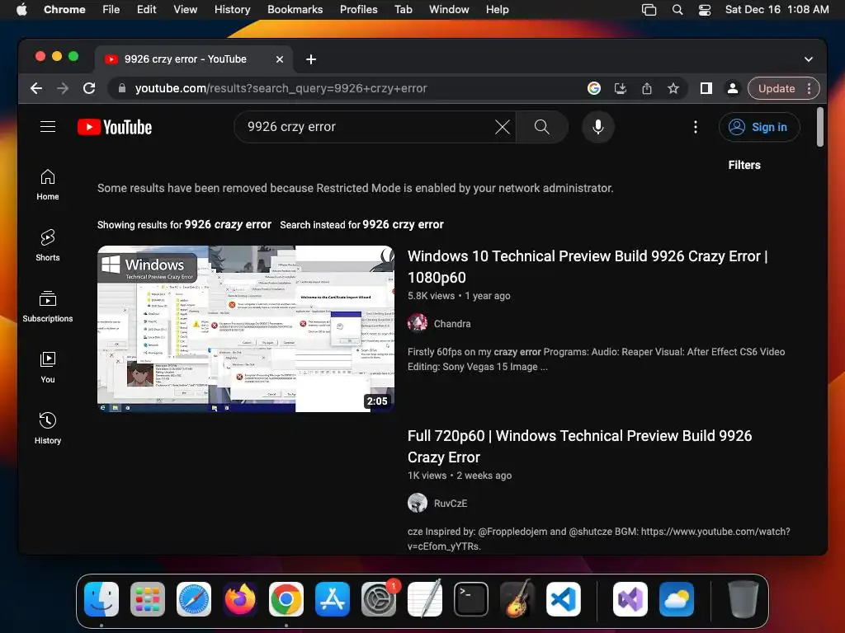Open Control Center in the menu bar

(705, 10)
